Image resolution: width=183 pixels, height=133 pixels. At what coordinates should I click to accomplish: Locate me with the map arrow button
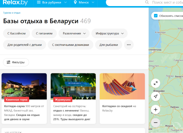pyautogui.click(x=155, y=96)
